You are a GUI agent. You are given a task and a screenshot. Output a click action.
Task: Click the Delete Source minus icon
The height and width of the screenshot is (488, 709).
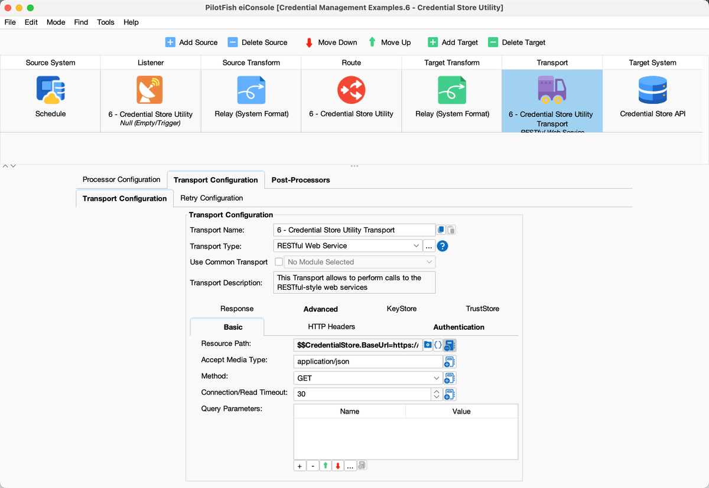coord(233,42)
